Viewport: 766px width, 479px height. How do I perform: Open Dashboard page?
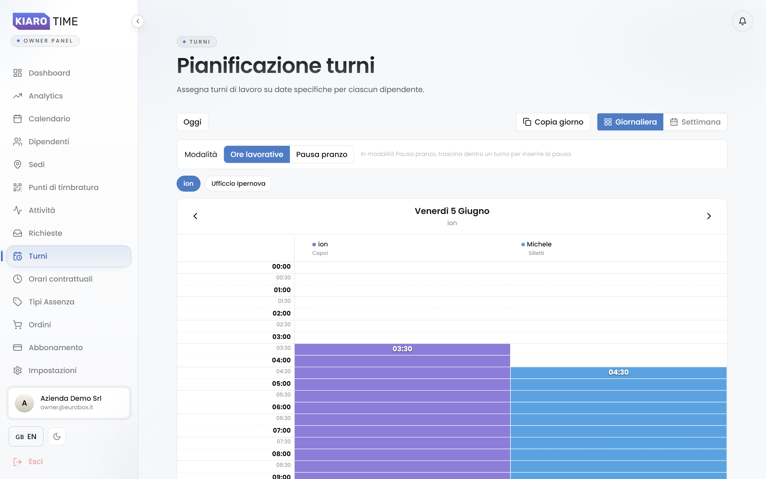[69, 73]
